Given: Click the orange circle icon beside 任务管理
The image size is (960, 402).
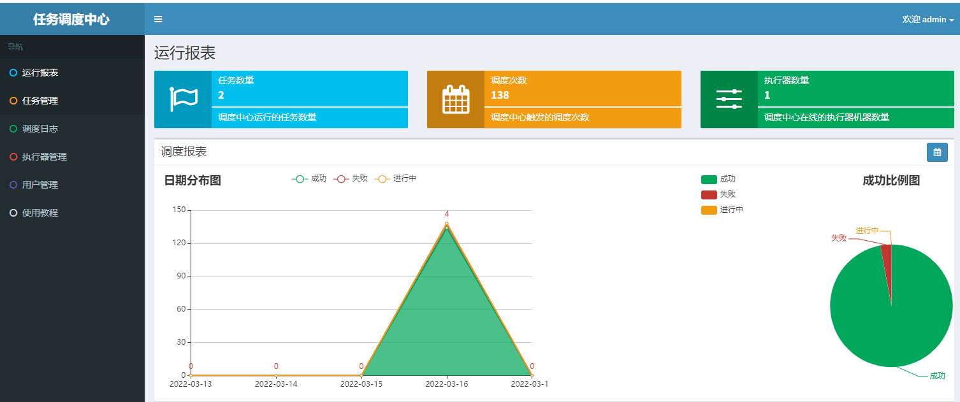Looking at the screenshot, I should pos(13,101).
